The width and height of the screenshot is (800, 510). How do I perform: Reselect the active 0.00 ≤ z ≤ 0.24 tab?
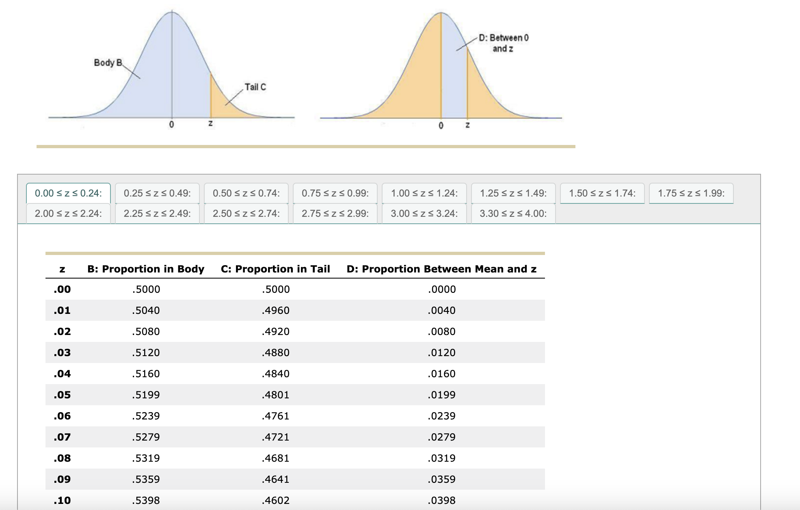[x=68, y=193]
